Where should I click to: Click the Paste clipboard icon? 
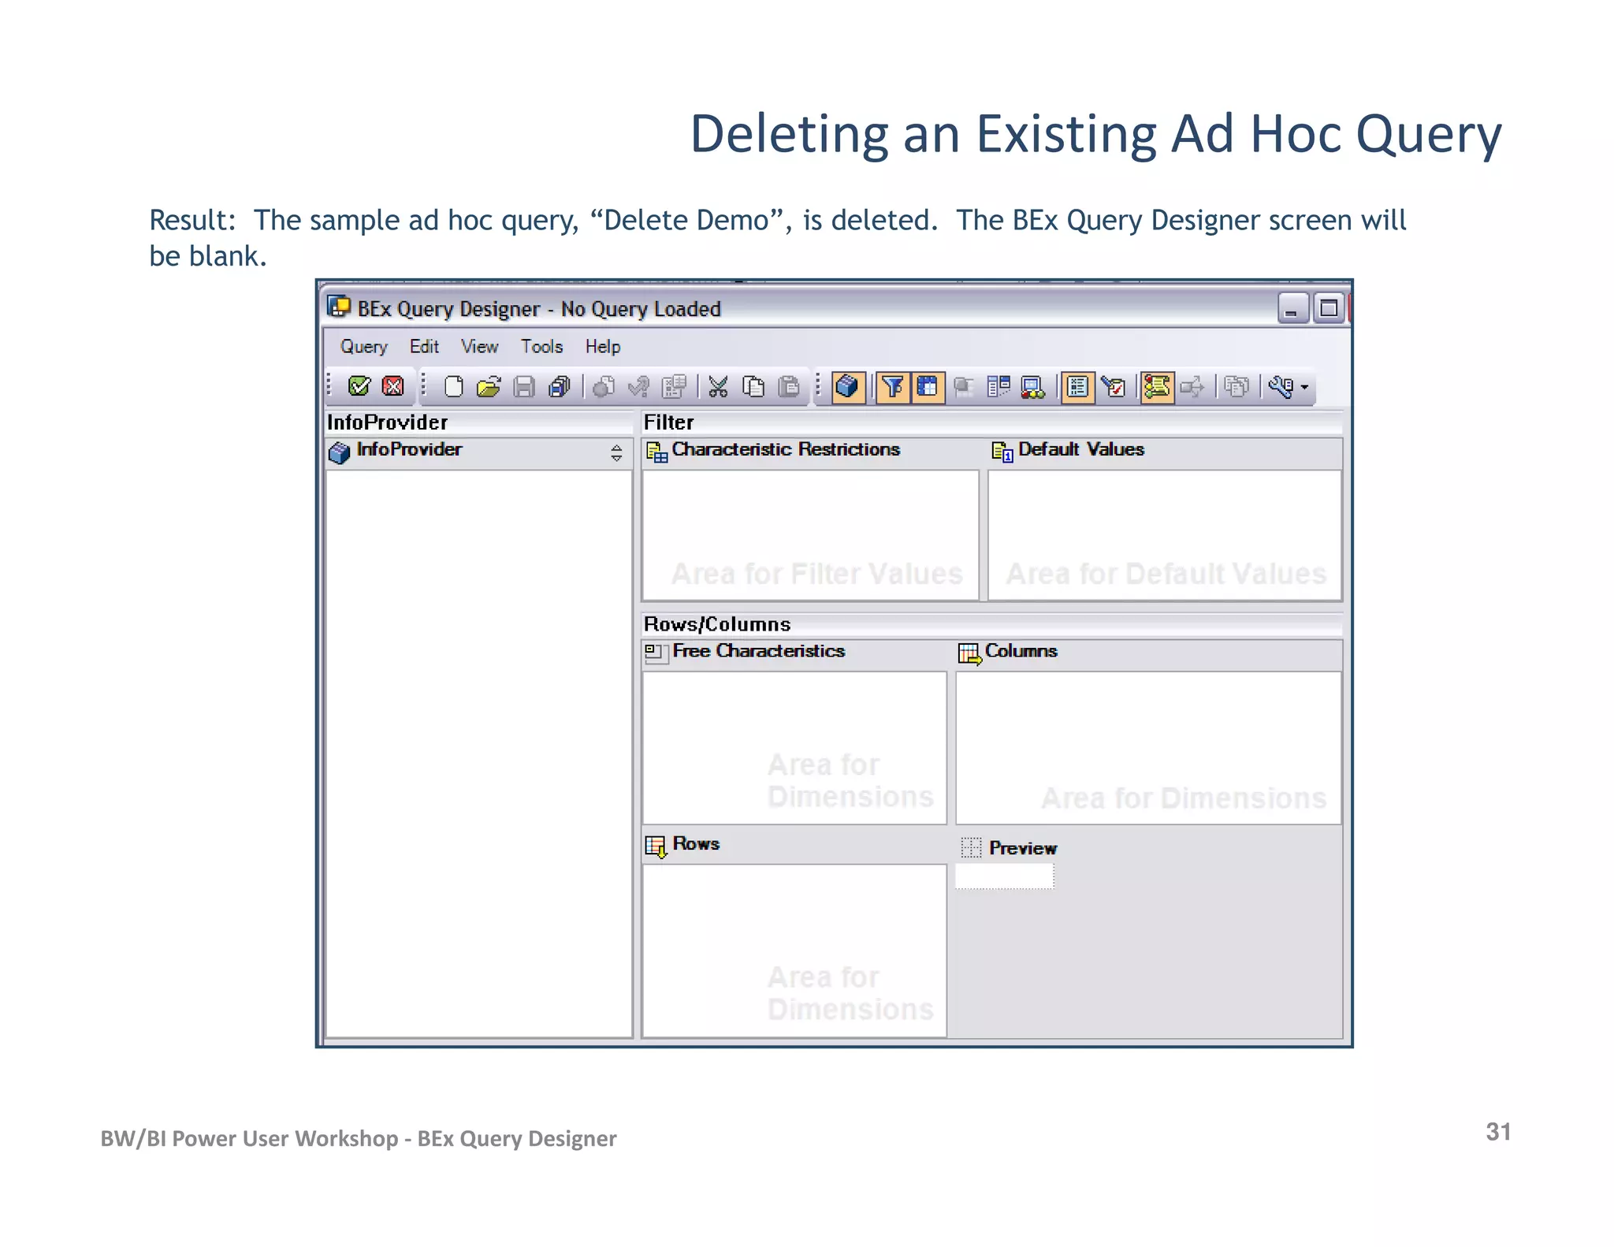point(789,387)
